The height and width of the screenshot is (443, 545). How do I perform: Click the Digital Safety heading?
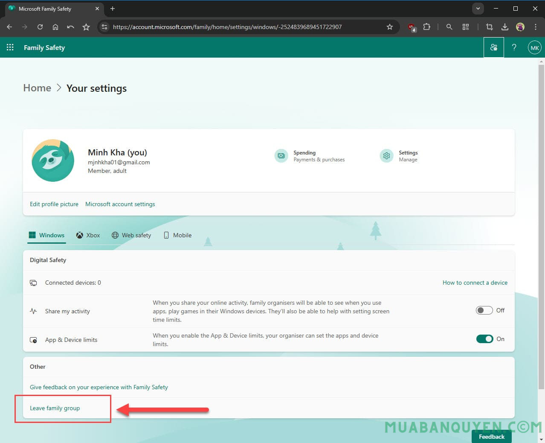48,260
